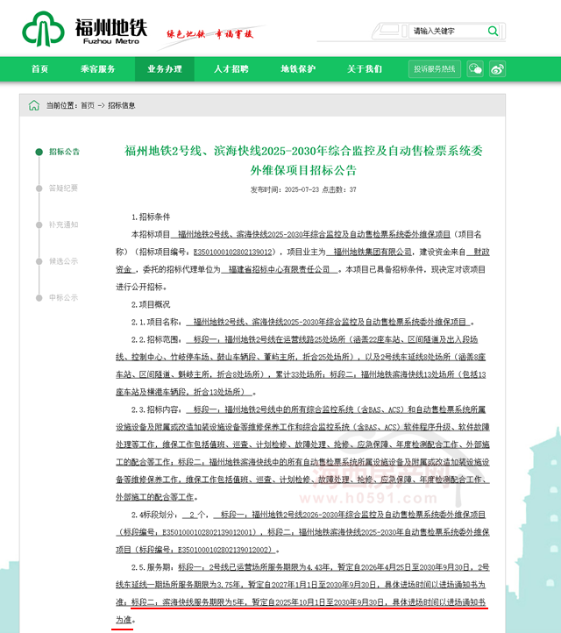Open 关于我们 menu
561x633 pixels.
coord(365,69)
